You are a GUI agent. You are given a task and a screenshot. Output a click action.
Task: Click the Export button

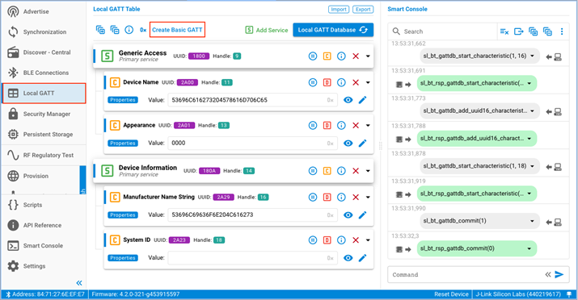[x=363, y=9]
